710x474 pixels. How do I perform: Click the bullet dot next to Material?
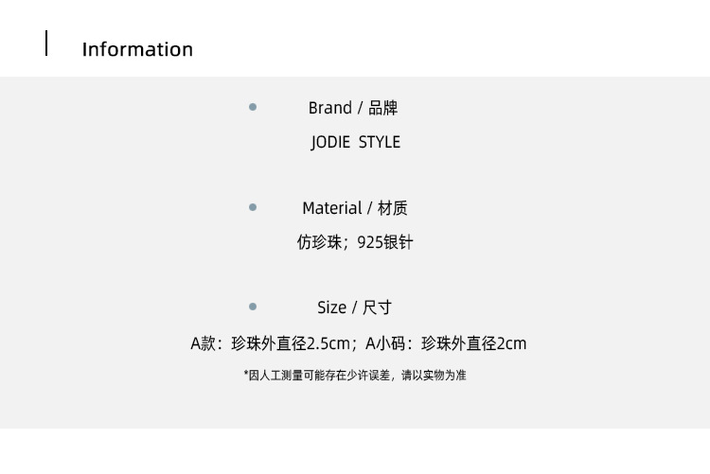click(253, 206)
